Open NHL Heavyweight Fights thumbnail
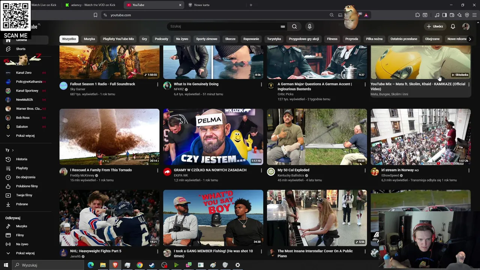 point(109,218)
